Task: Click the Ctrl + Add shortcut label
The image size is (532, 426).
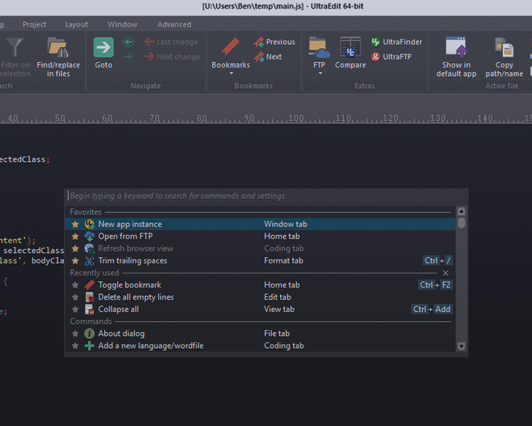Action: 432,310
